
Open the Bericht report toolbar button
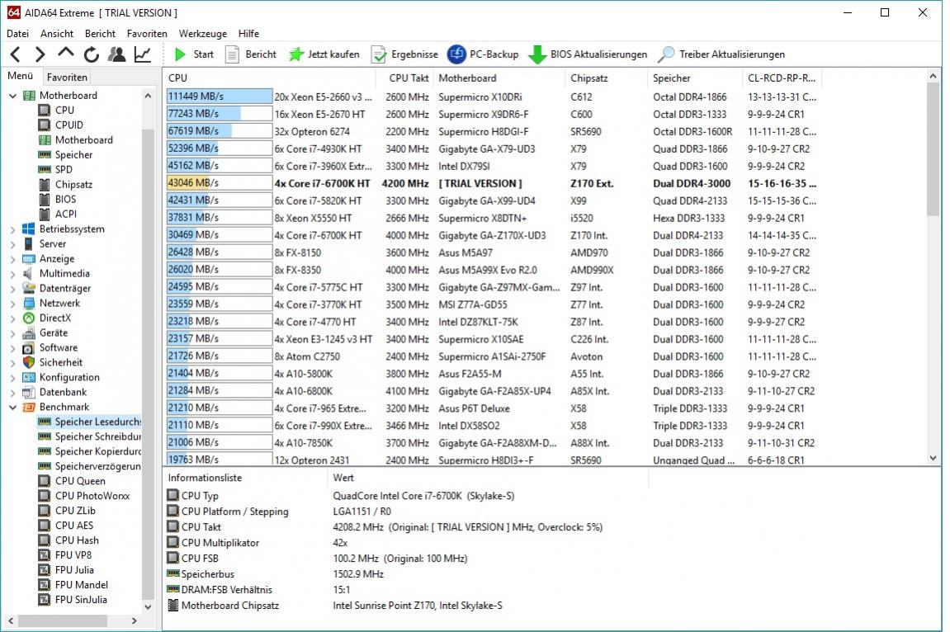[x=251, y=54]
